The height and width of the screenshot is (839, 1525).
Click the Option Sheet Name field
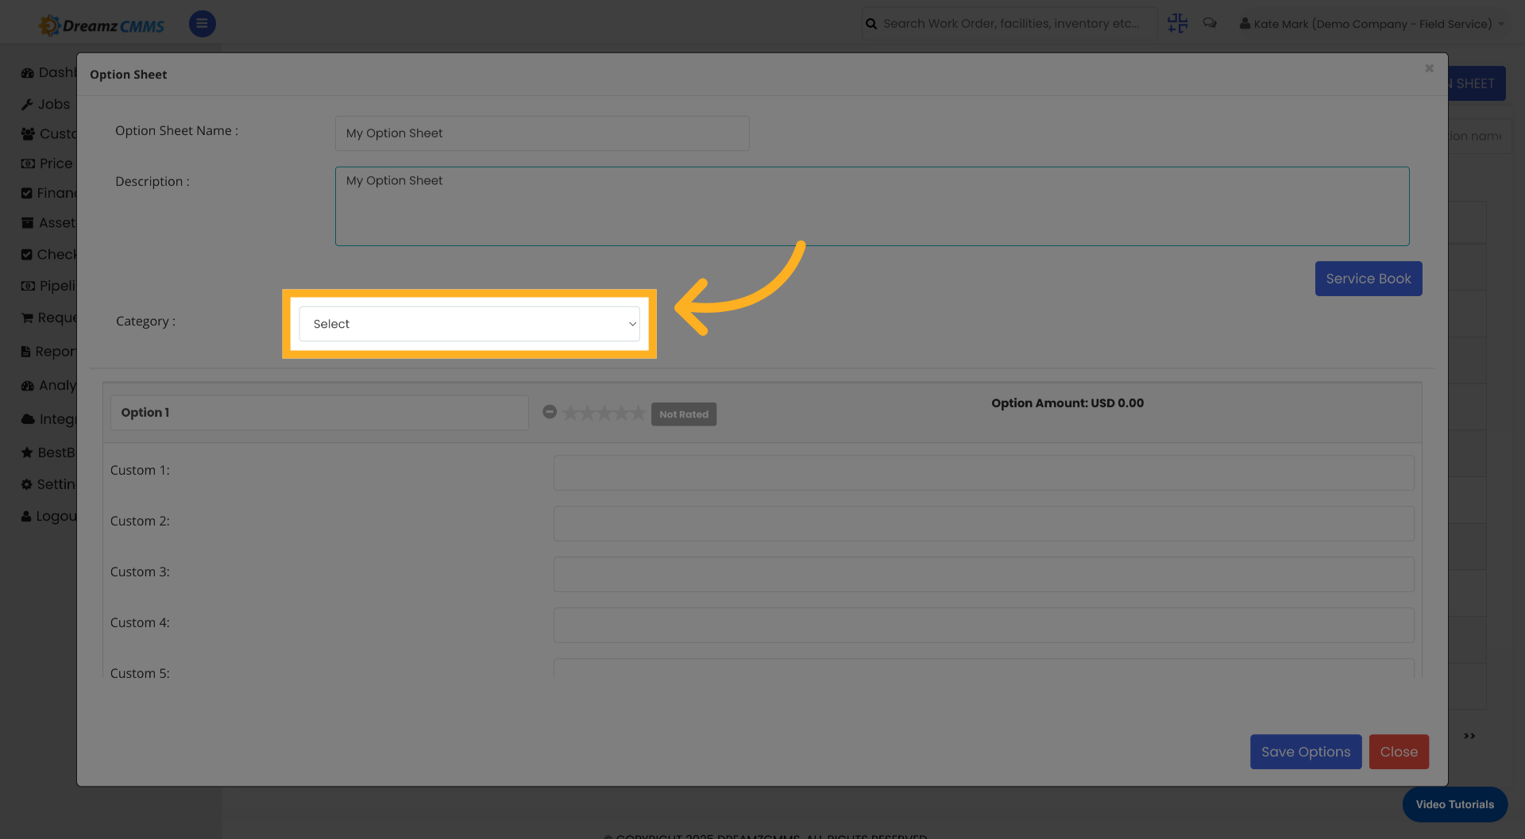pyautogui.click(x=542, y=133)
